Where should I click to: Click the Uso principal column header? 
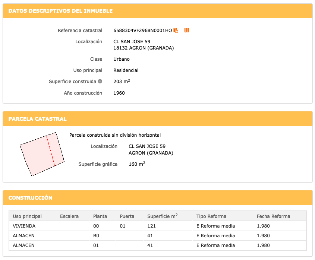(27, 216)
